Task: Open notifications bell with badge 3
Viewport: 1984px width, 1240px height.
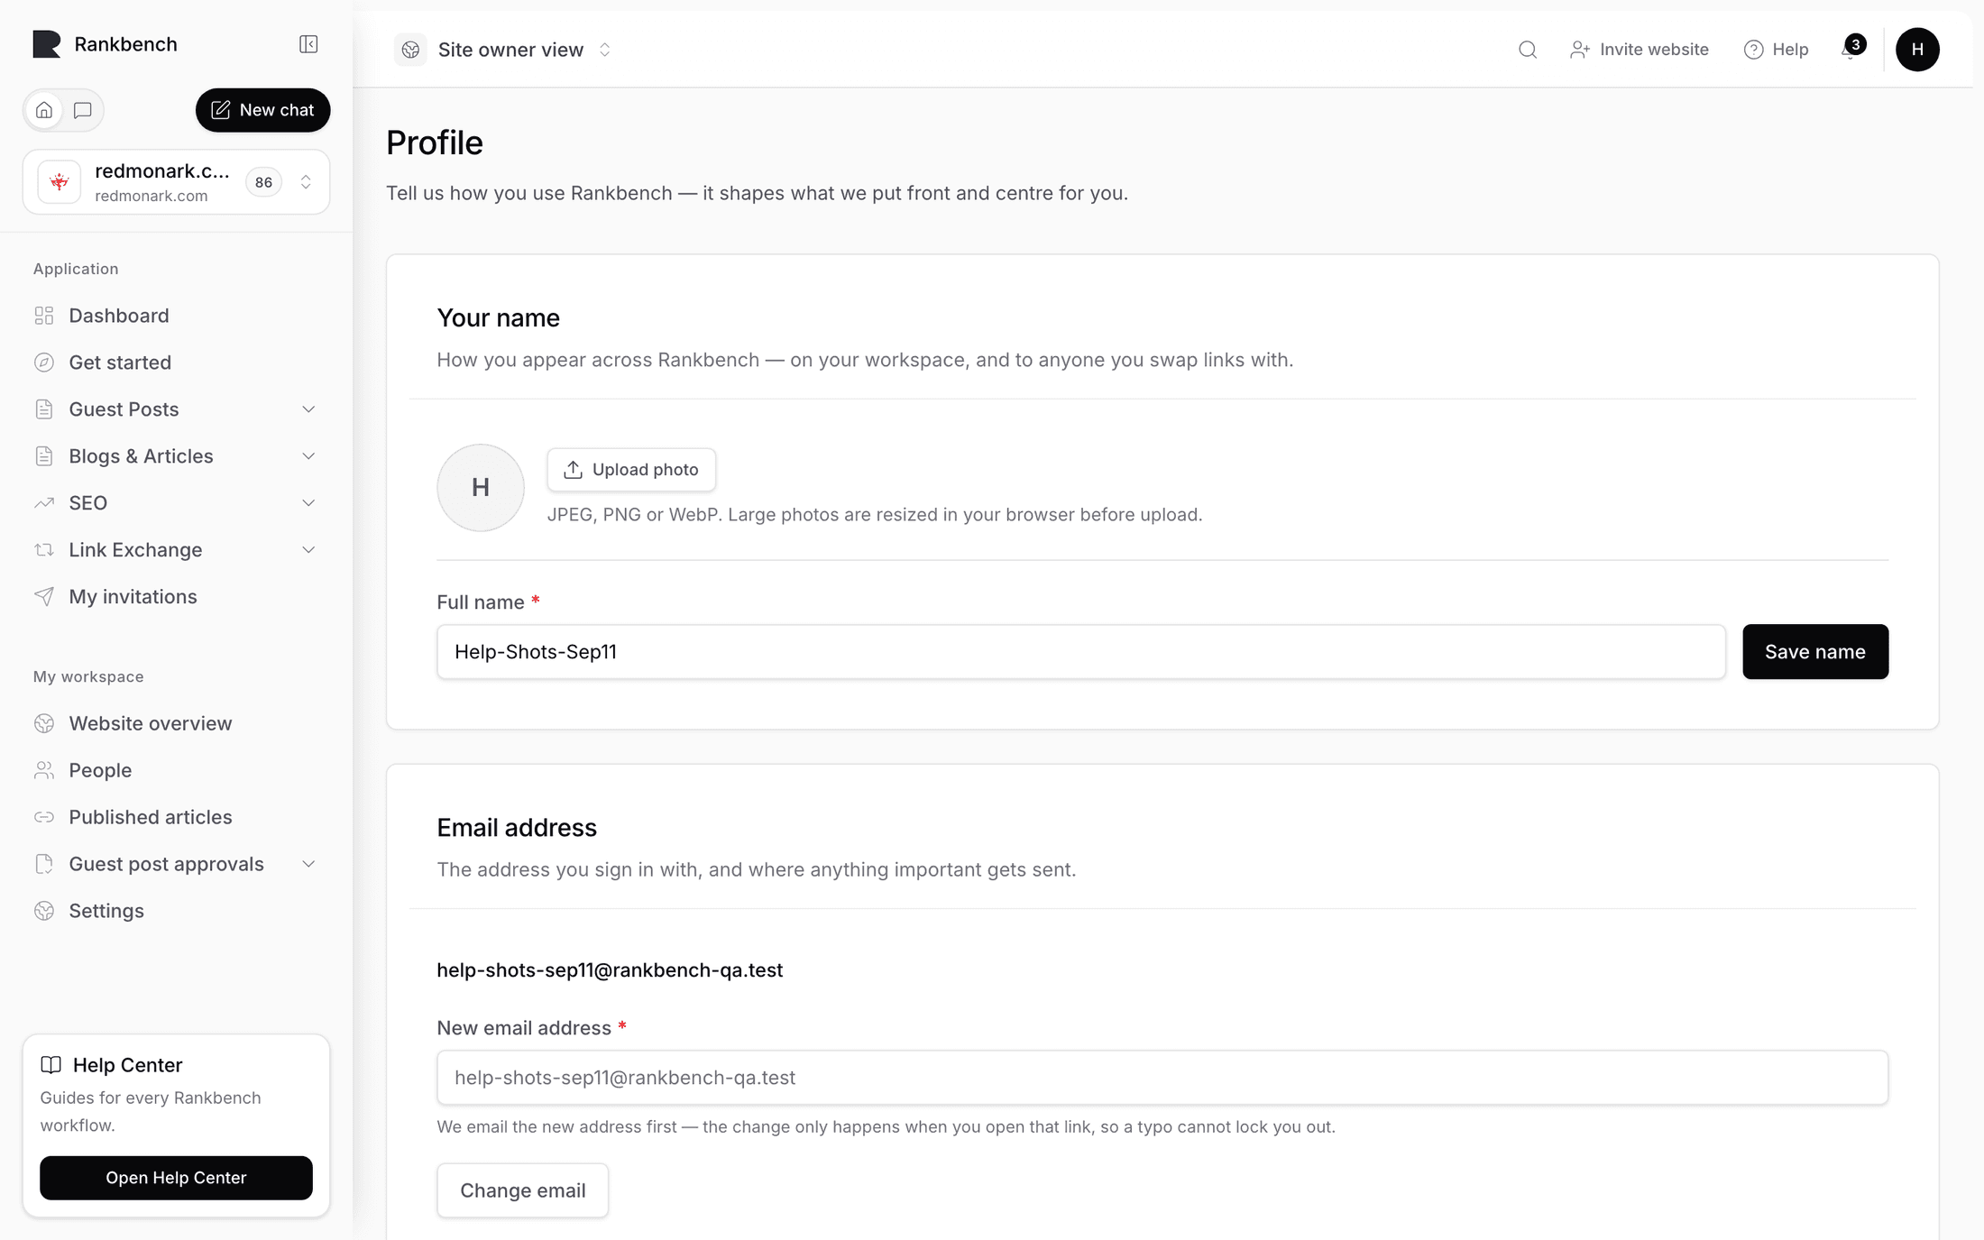Action: tap(1851, 48)
